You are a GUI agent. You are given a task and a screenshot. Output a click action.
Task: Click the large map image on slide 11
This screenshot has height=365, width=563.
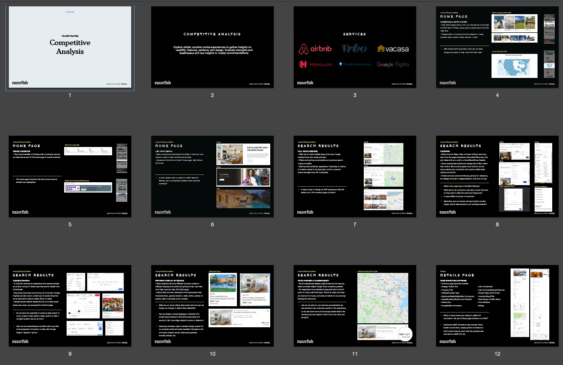[383, 298]
